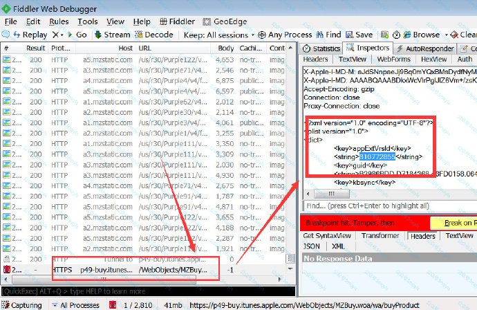Select the request Headers inspector tab
Screen dimensions: 477x310
(315, 59)
